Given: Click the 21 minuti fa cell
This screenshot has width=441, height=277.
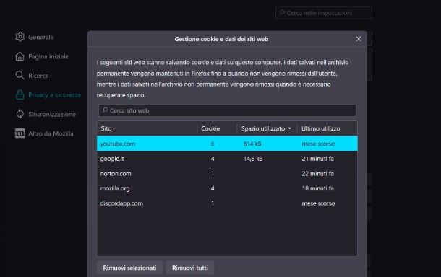Looking at the screenshot, I should 318,159.
